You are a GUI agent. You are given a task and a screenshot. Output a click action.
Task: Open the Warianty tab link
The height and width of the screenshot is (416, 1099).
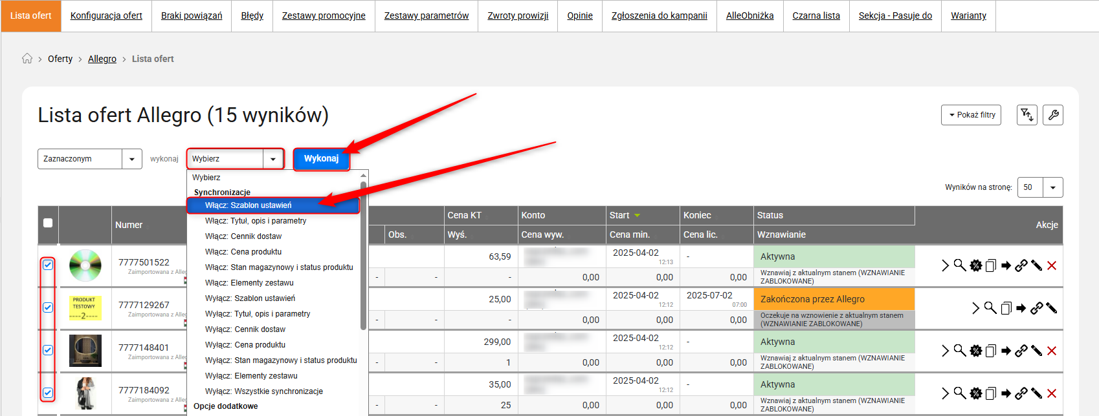968,16
